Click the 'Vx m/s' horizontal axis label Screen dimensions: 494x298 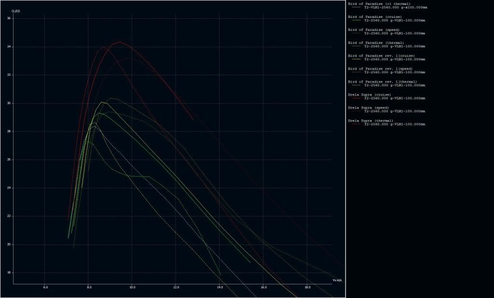pos(337,280)
